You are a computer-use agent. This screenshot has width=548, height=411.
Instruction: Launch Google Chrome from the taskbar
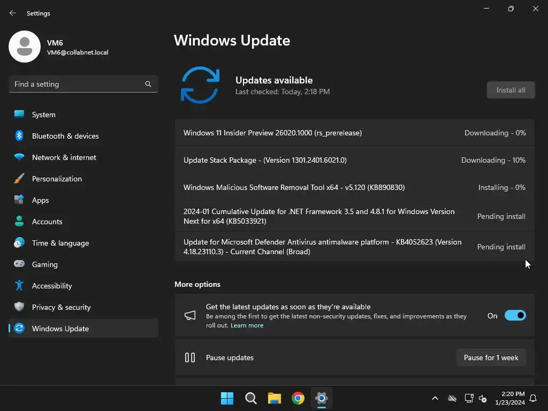pyautogui.click(x=298, y=398)
